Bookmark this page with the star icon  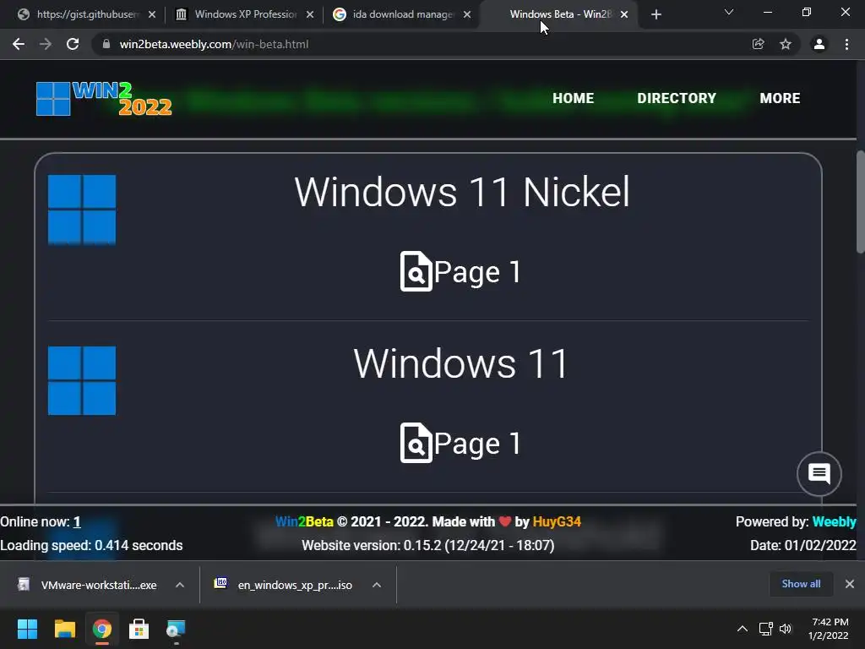click(x=786, y=44)
